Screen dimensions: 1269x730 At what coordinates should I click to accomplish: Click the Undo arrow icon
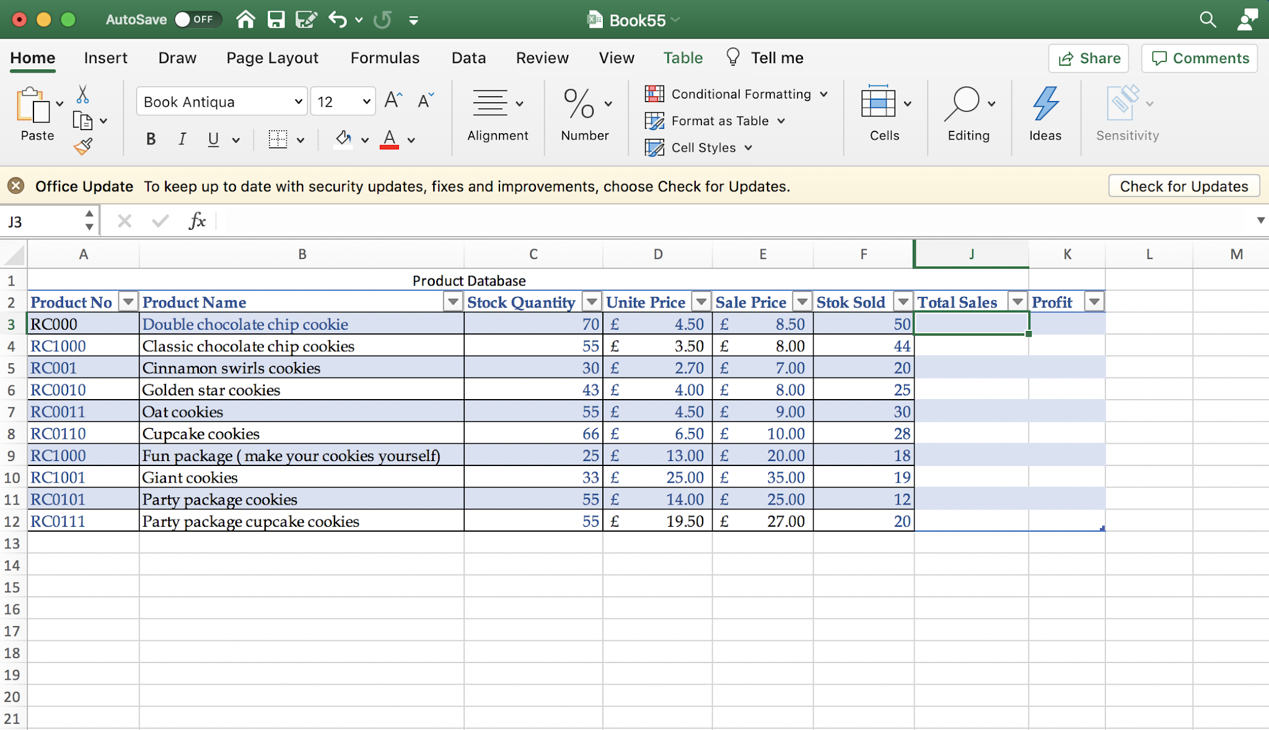338,20
